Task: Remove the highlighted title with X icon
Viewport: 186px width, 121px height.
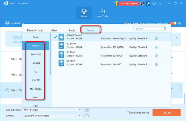Action: (x=180, y=86)
